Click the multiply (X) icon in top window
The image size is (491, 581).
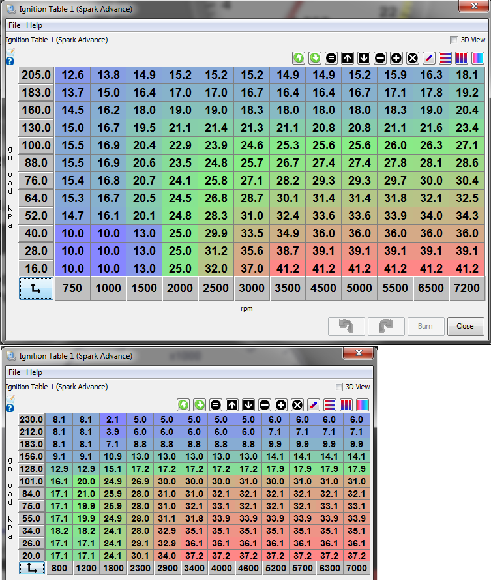[x=413, y=58]
